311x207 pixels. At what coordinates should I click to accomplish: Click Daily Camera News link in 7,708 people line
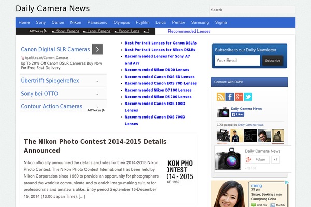pyautogui.click(x=251, y=125)
